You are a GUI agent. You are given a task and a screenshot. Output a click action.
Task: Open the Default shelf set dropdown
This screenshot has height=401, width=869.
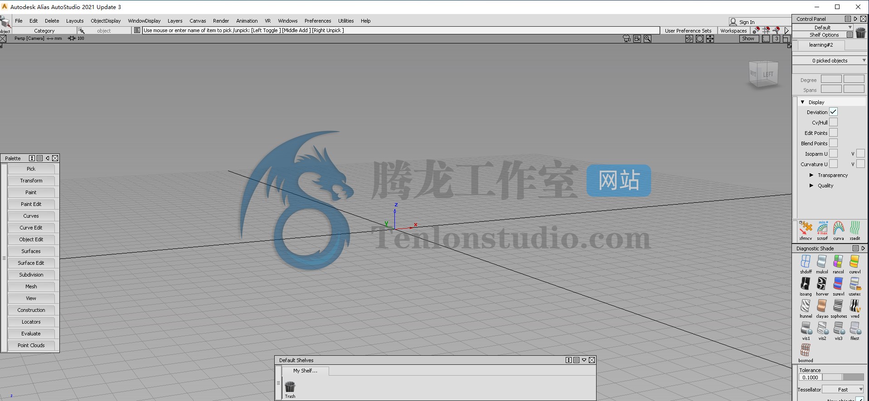coord(823,27)
